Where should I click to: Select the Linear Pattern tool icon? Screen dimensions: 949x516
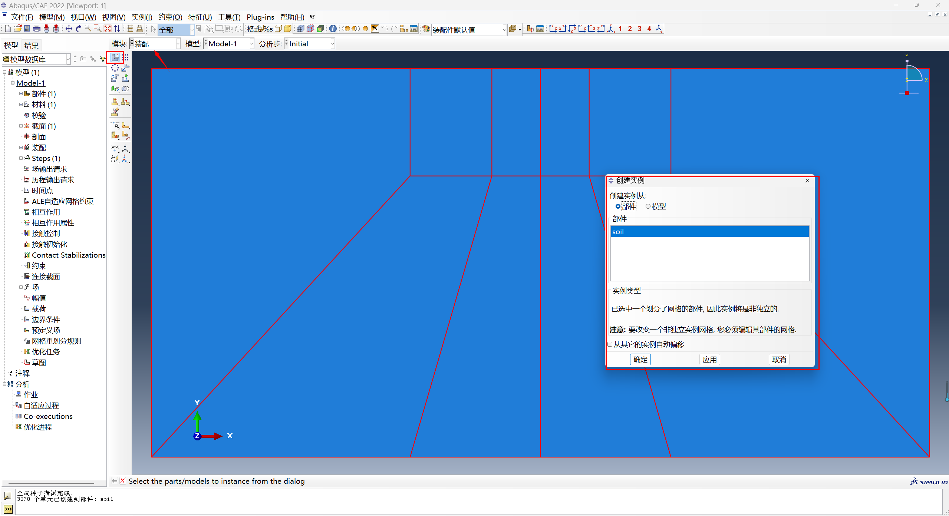[x=126, y=57]
